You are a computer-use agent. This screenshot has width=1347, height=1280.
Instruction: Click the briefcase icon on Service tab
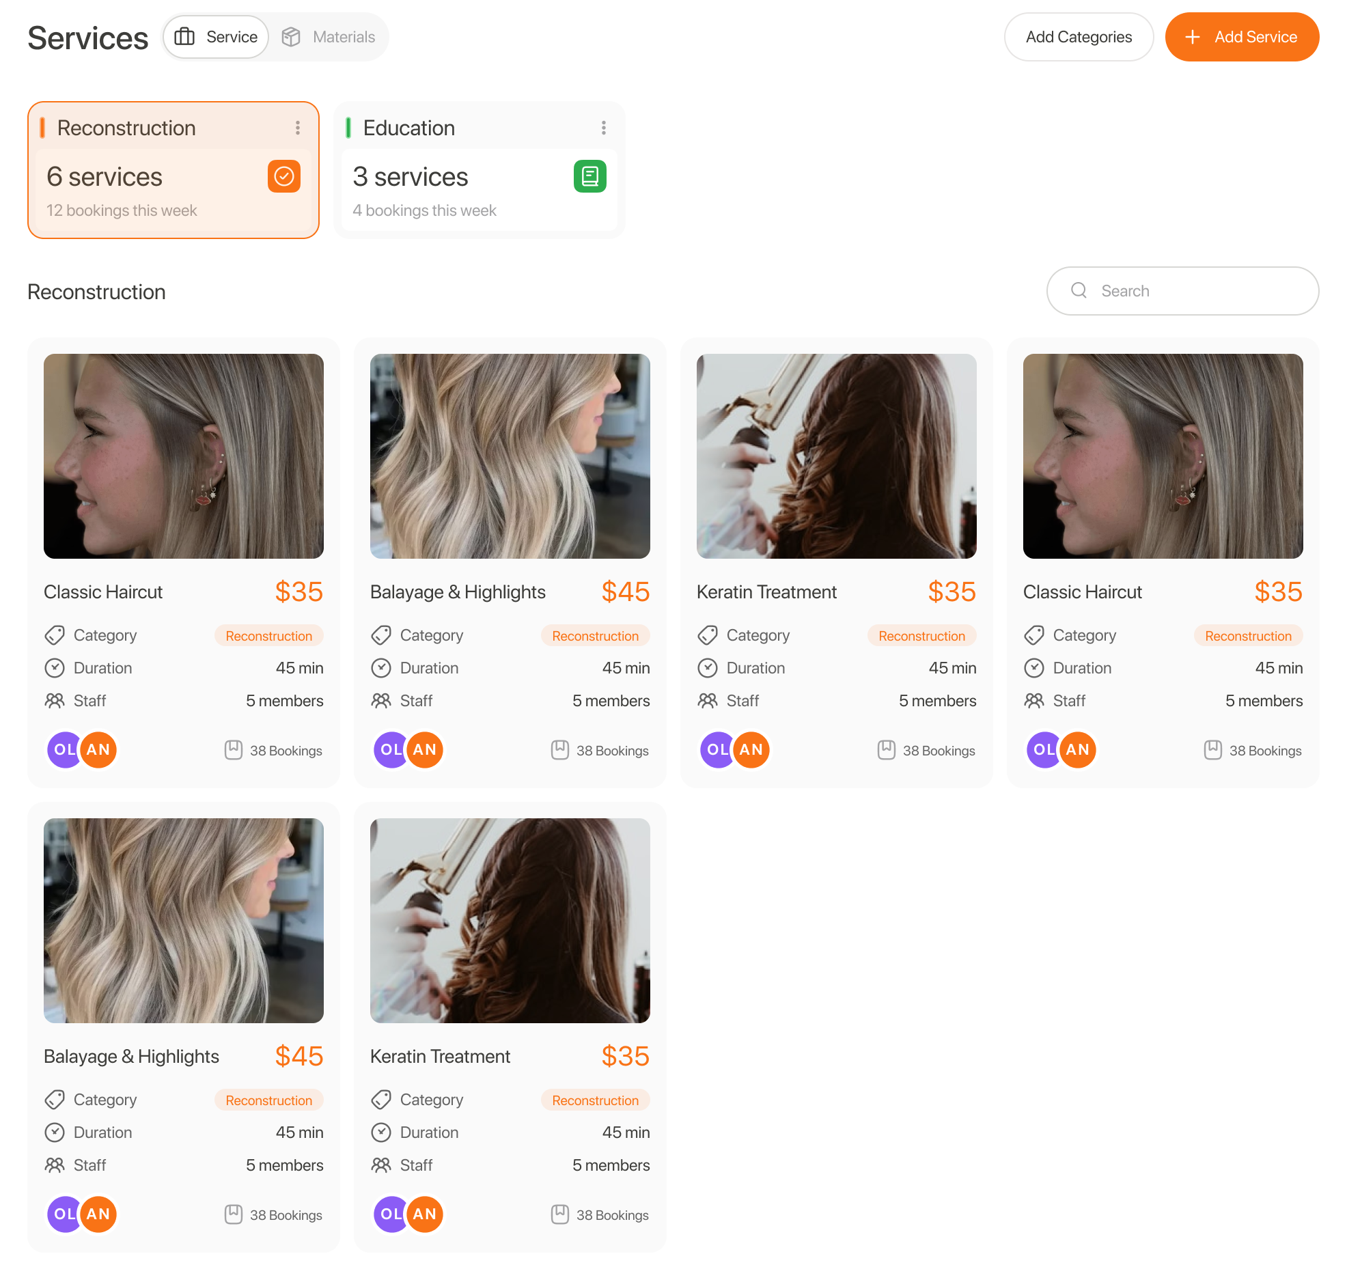(184, 37)
